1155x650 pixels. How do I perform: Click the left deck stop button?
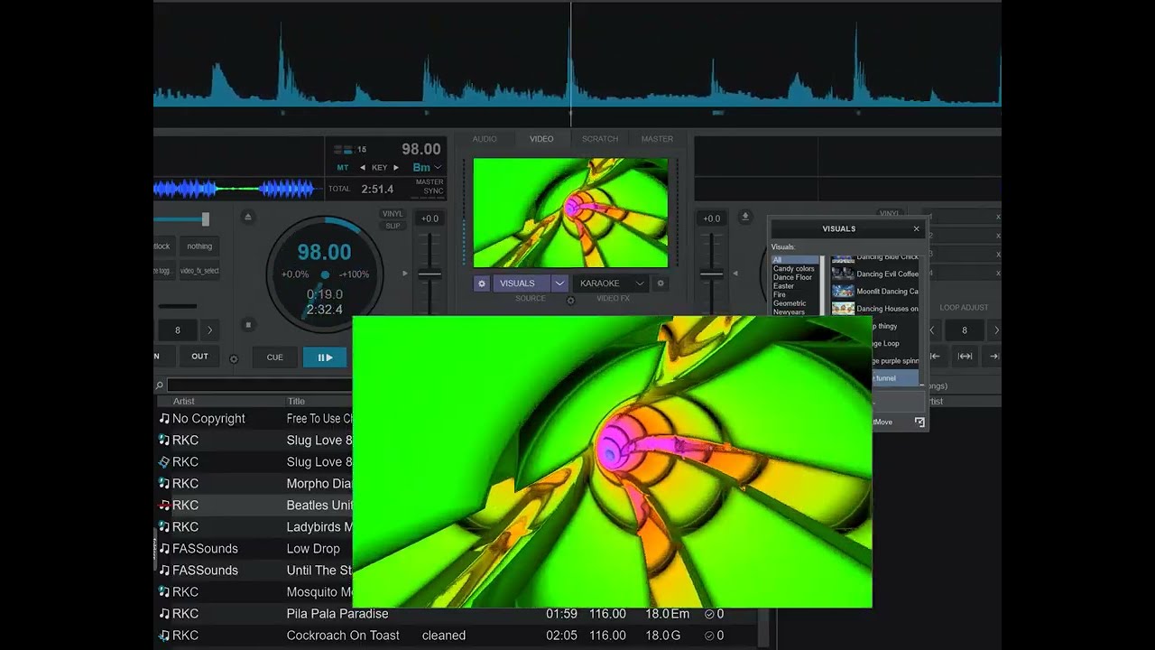coord(248,325)
